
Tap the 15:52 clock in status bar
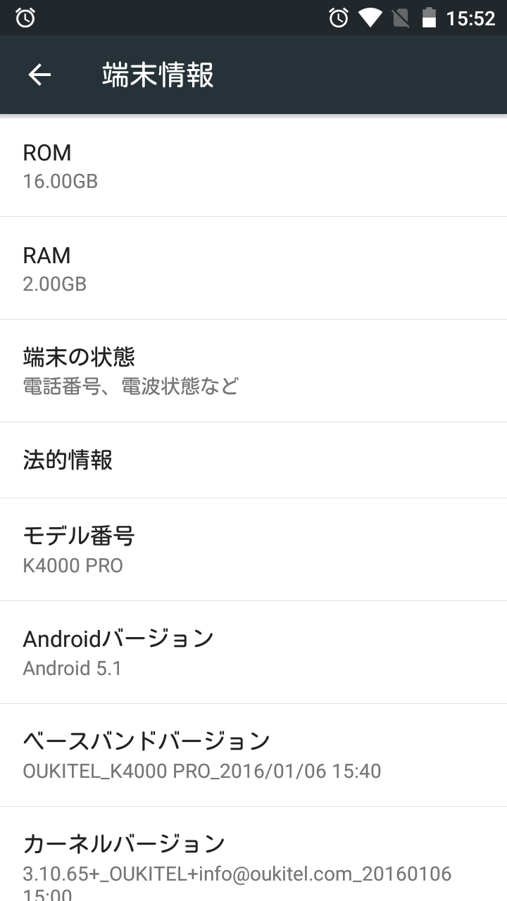click(470, 18)
